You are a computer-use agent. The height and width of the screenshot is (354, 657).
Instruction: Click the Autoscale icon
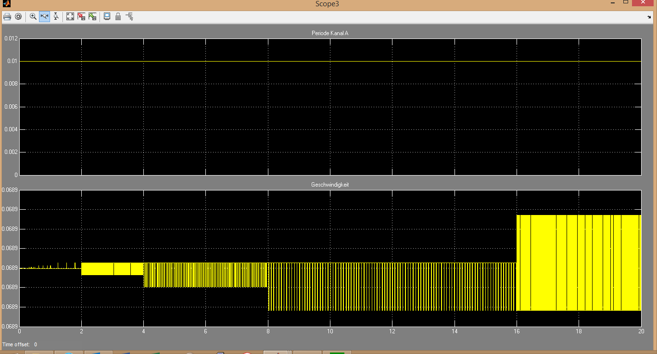point(70,16)
